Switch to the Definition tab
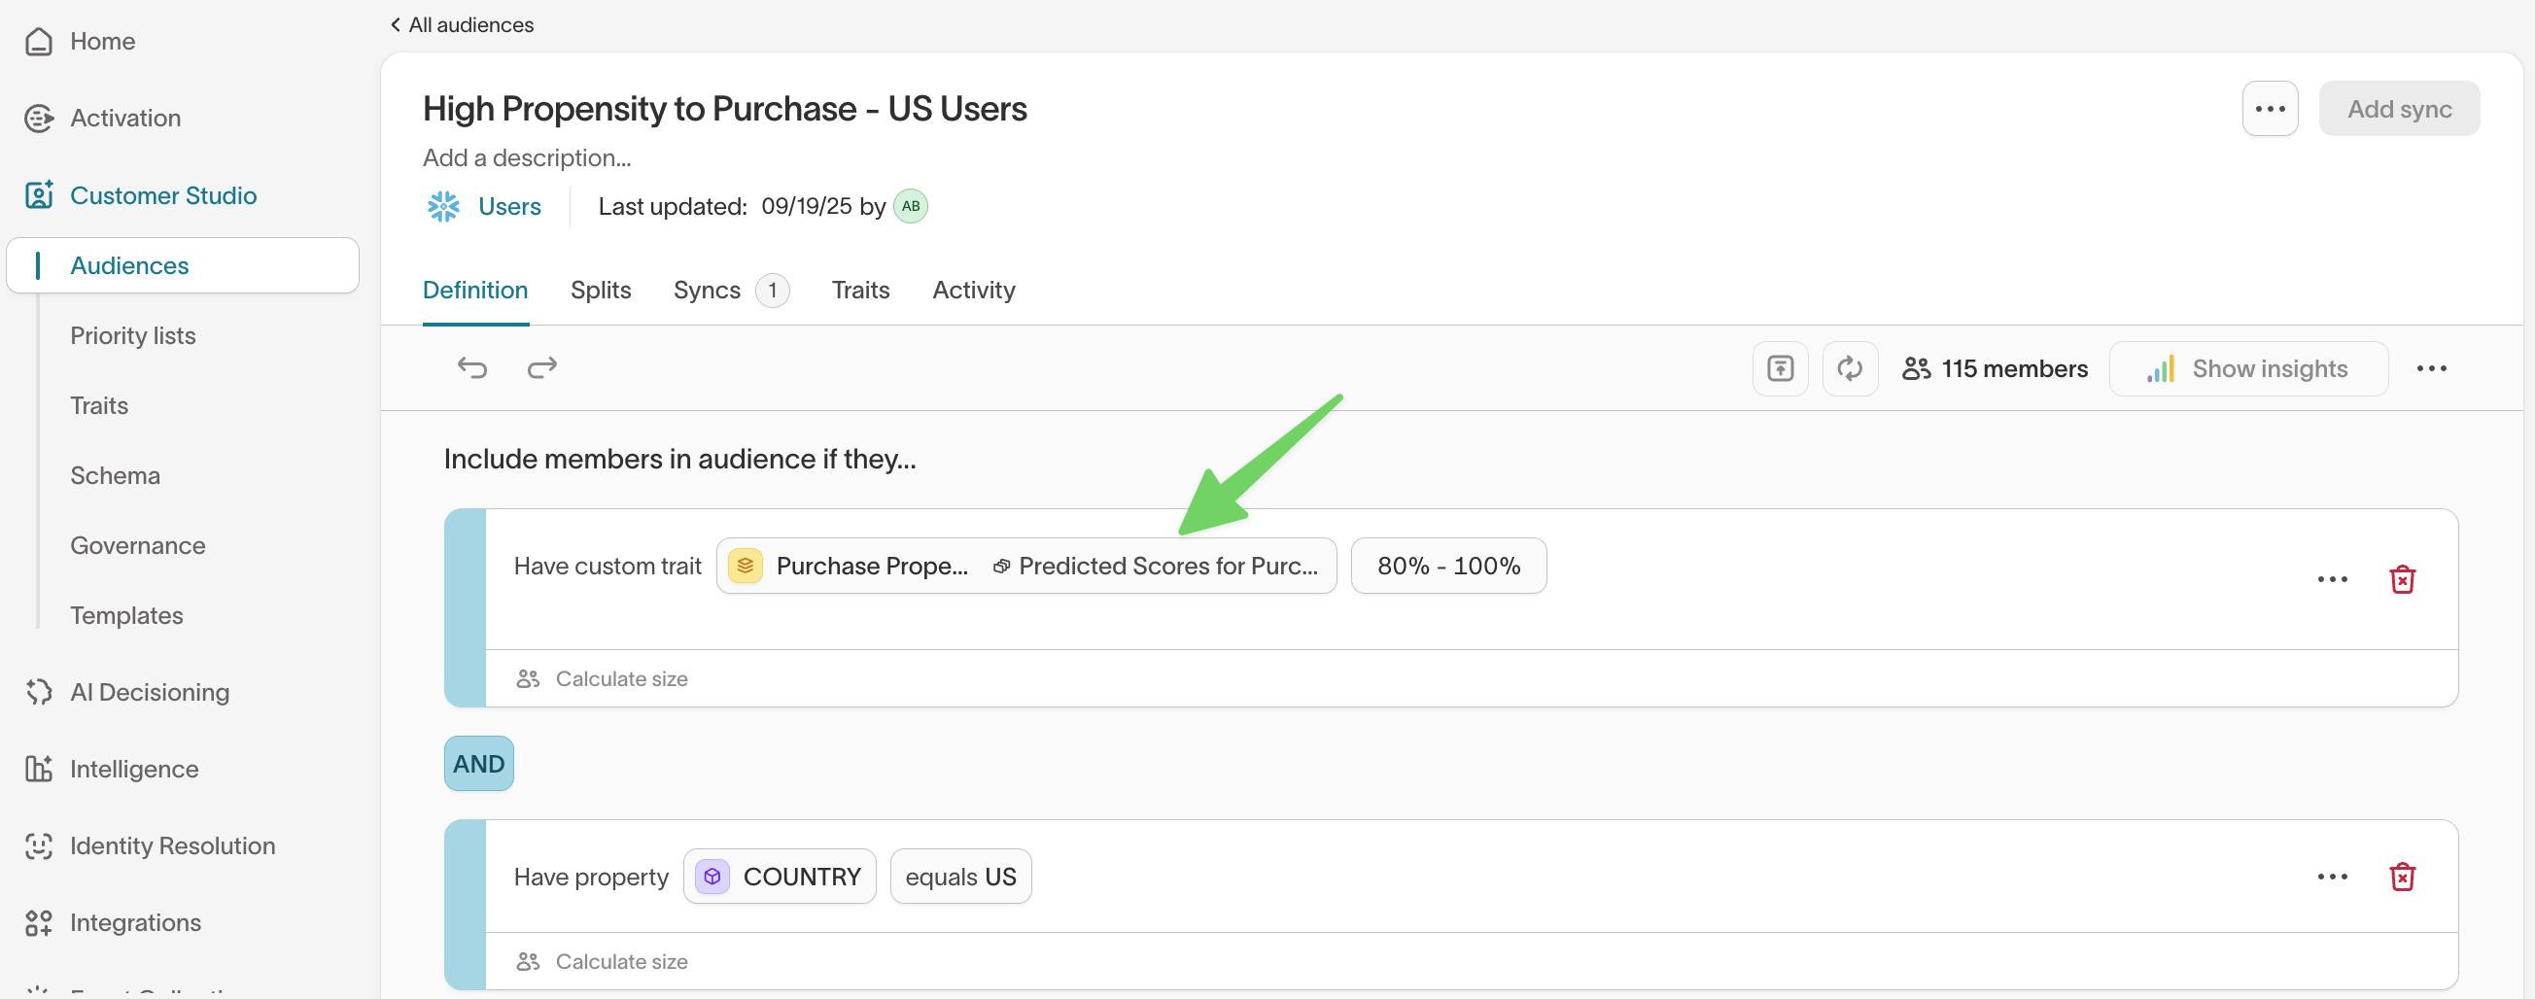Image resolution: width=2535 pixels, height=999 pixels. (475, 291)
